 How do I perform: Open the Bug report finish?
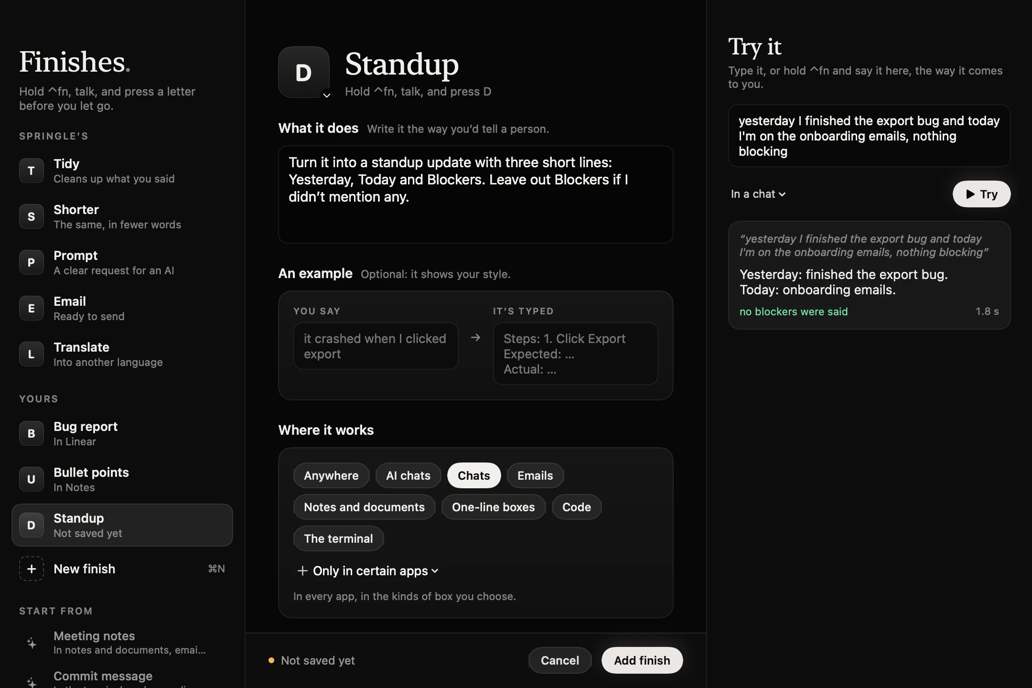pos(122,433)
